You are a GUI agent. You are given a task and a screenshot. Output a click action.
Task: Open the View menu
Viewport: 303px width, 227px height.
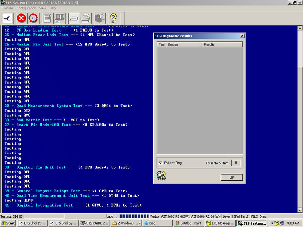pos(43,8)
